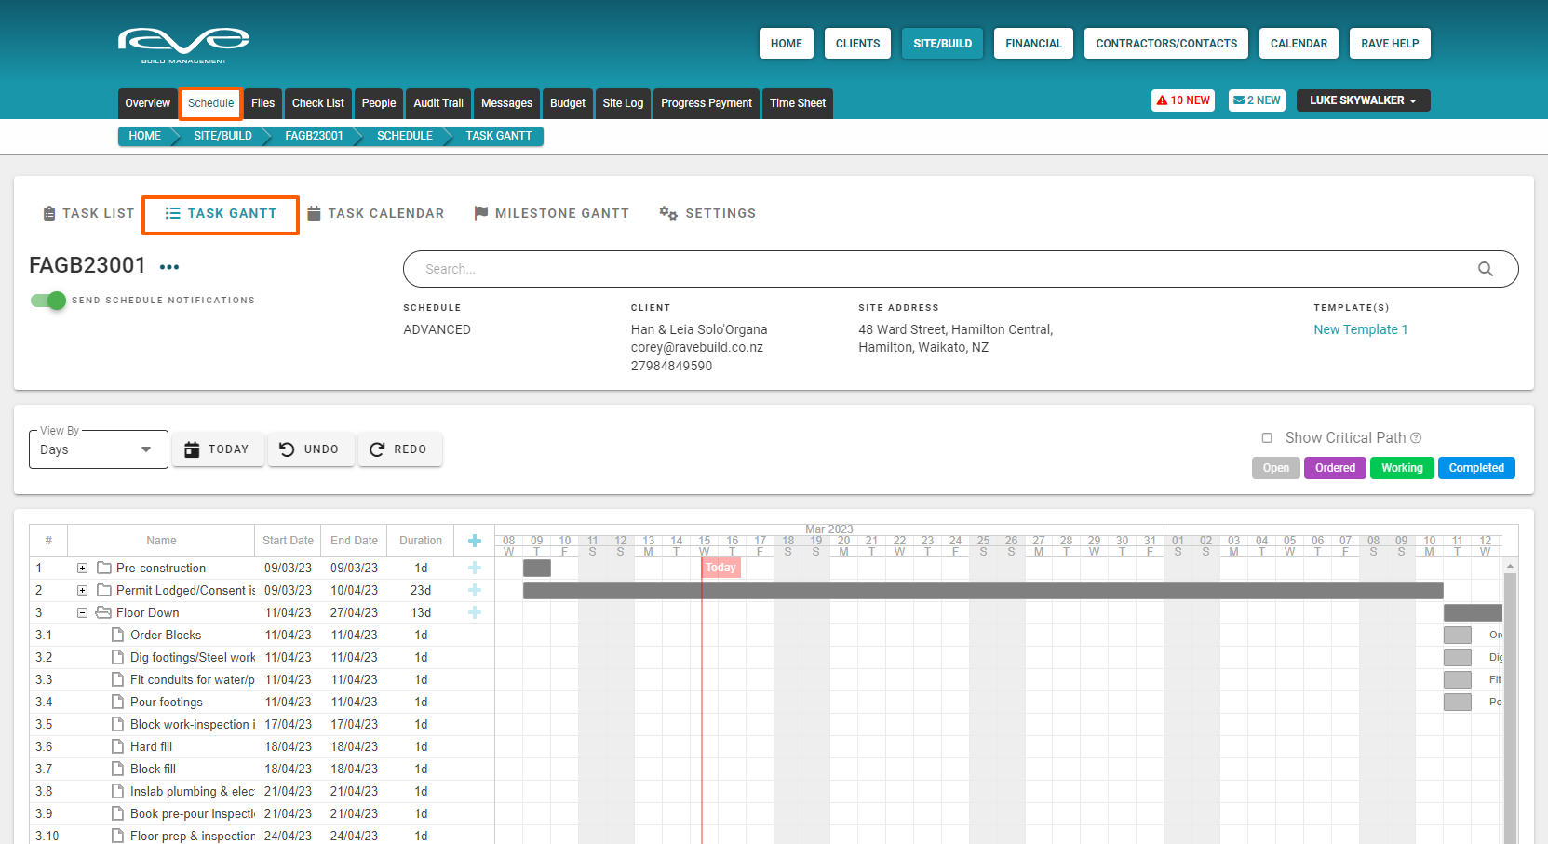Click the green Working status swatch
Viewport: 1548px width, 844px height.
pyautogui.click(x=1401, y=468)
